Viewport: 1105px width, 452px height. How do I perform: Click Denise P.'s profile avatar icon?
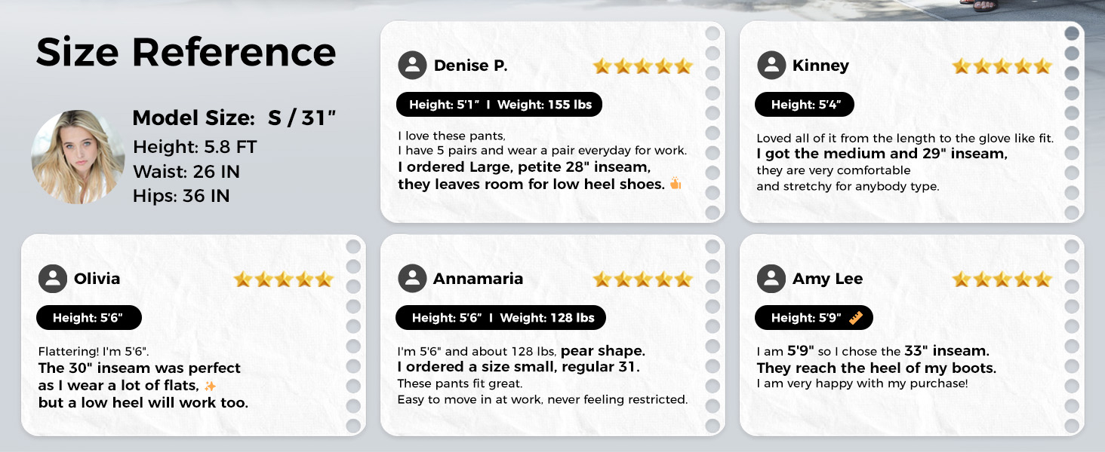click(412, 66)
